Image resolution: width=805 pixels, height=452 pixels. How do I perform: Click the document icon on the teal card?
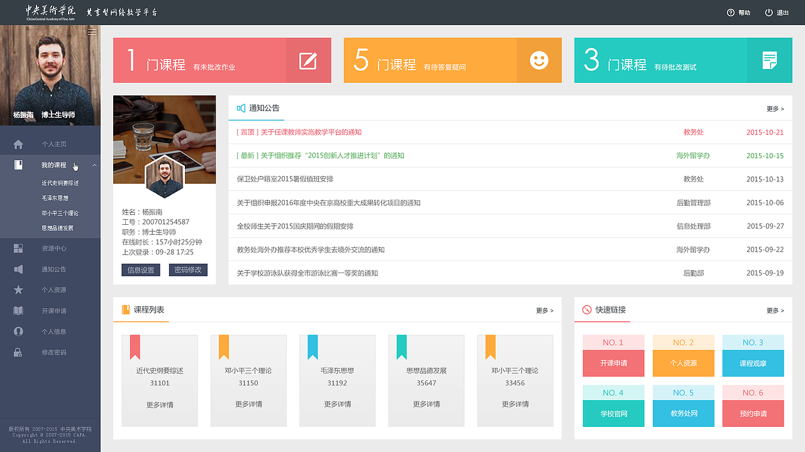769,60
